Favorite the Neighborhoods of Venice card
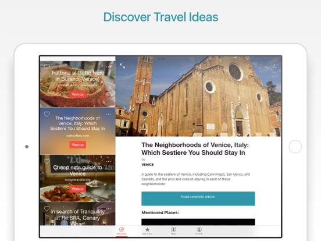 (47, 114)
